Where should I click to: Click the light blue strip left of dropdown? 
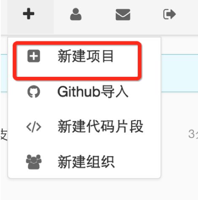click(x=4, y=73)
